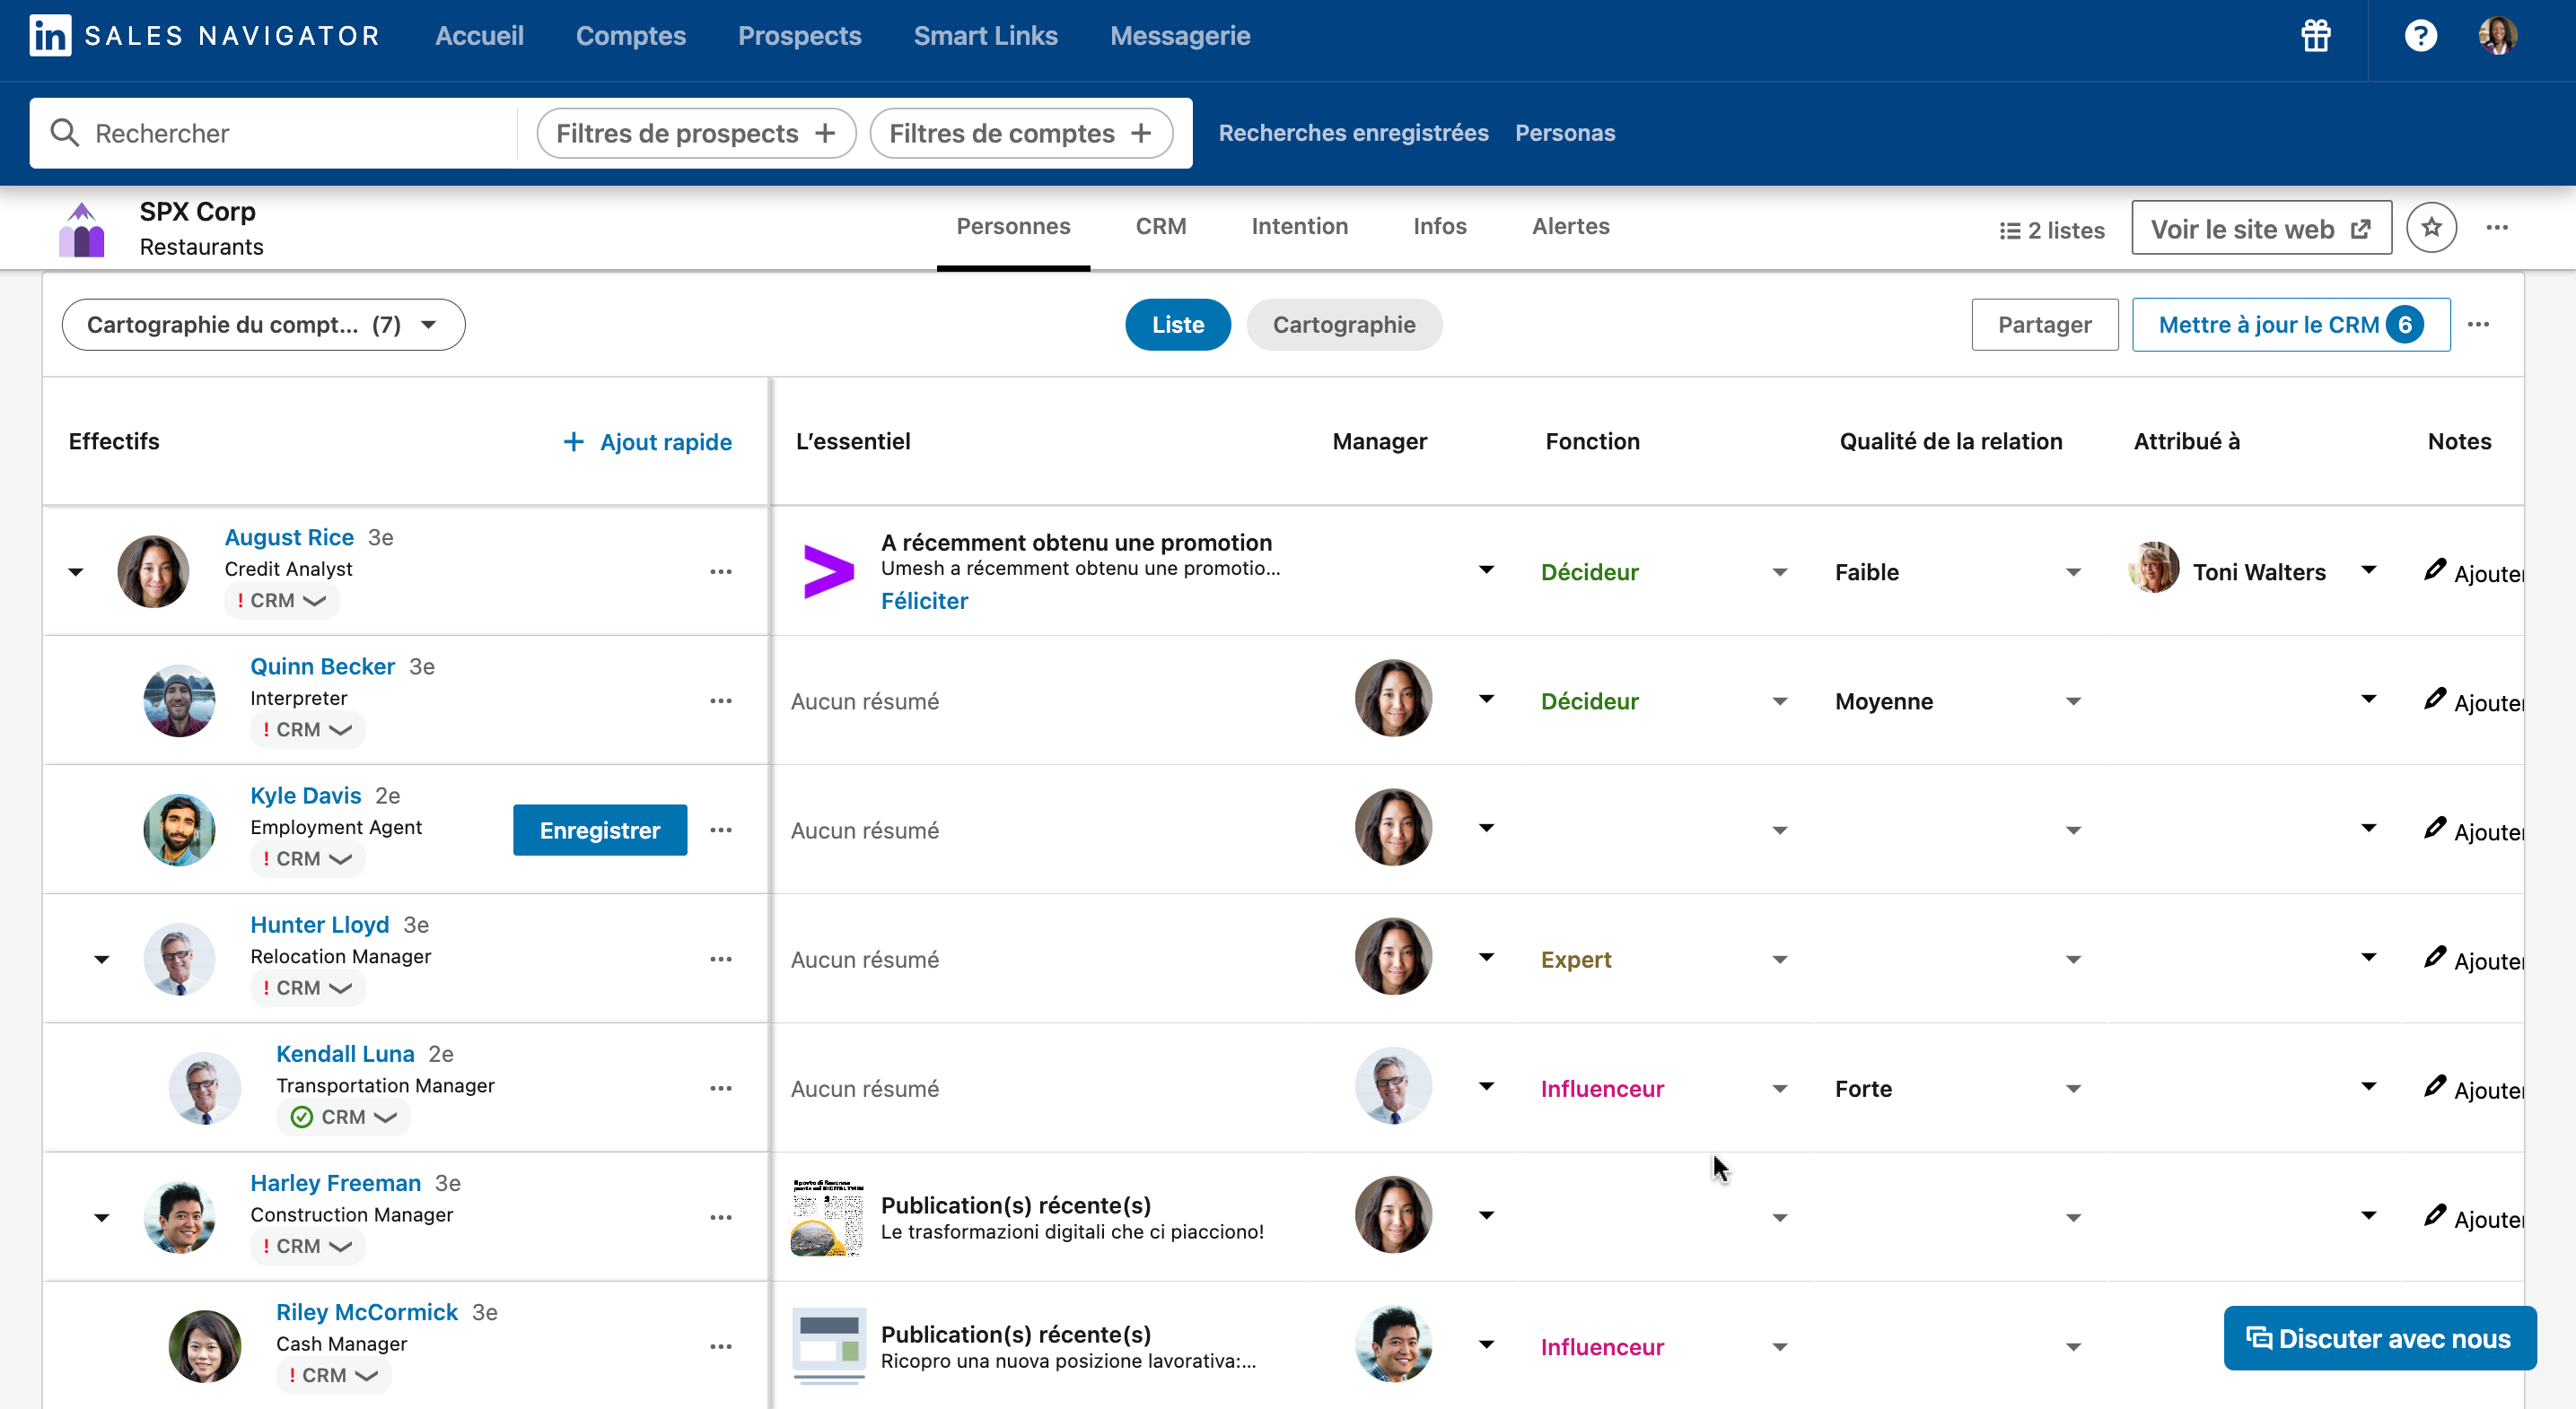This screenshot has height=1409, width=2576.
Task: Click the pencil note icon for Quinn Becker
Action: point(2435,699)
